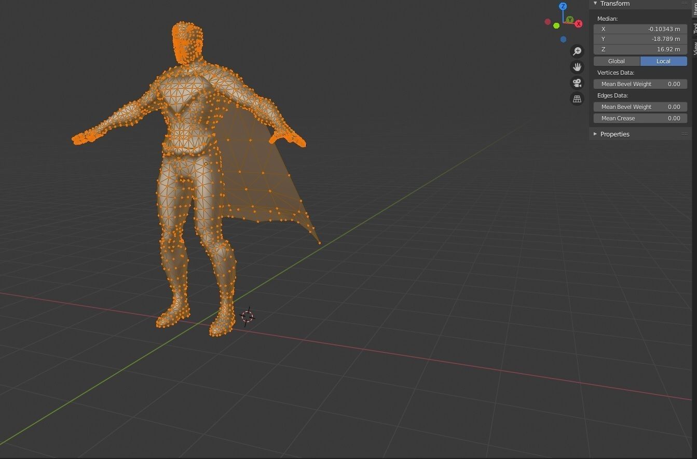Open the Tool sidebar tab

694,27
